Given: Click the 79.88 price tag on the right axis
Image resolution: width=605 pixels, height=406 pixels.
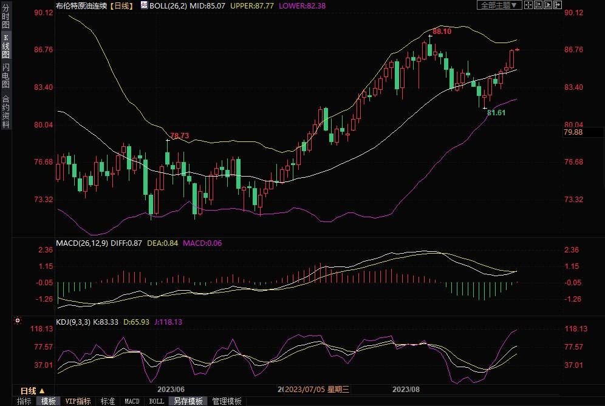Looking at the screenshot, I should (573, 132).
